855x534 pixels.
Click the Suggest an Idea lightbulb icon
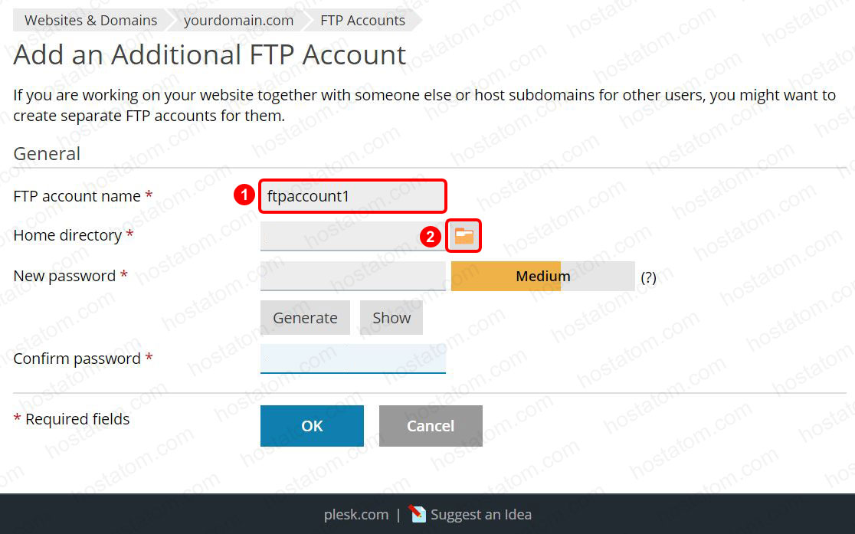418,514
